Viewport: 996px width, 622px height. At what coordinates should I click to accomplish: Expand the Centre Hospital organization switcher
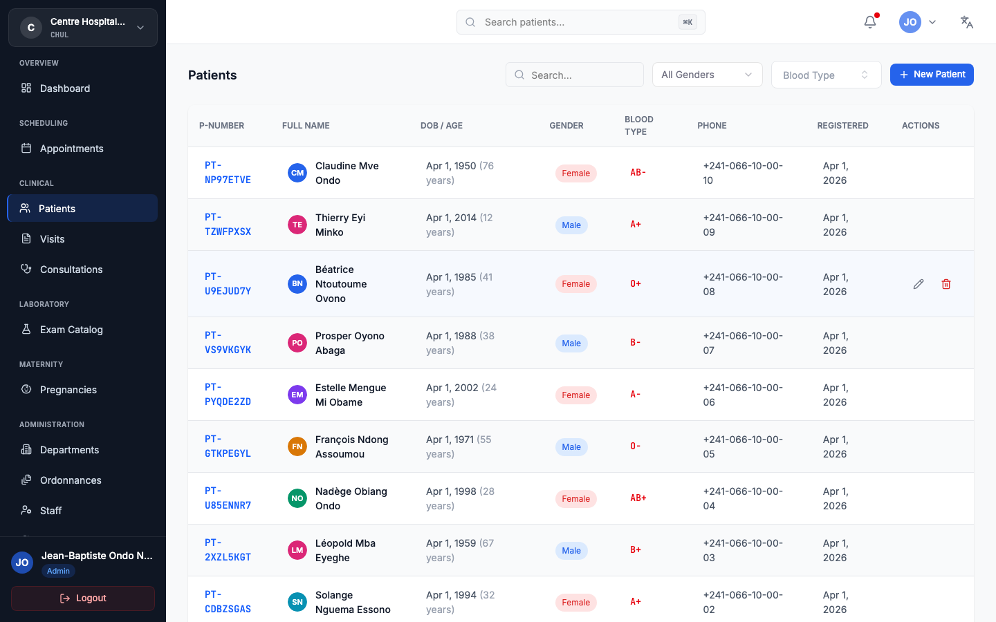coord(83,28)
